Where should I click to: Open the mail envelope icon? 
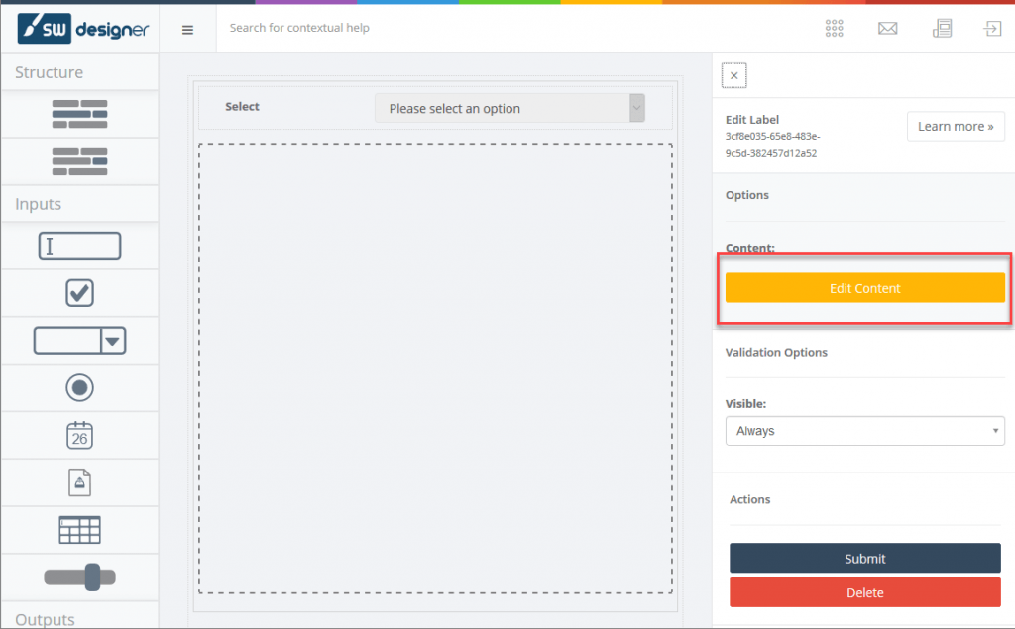887,29
